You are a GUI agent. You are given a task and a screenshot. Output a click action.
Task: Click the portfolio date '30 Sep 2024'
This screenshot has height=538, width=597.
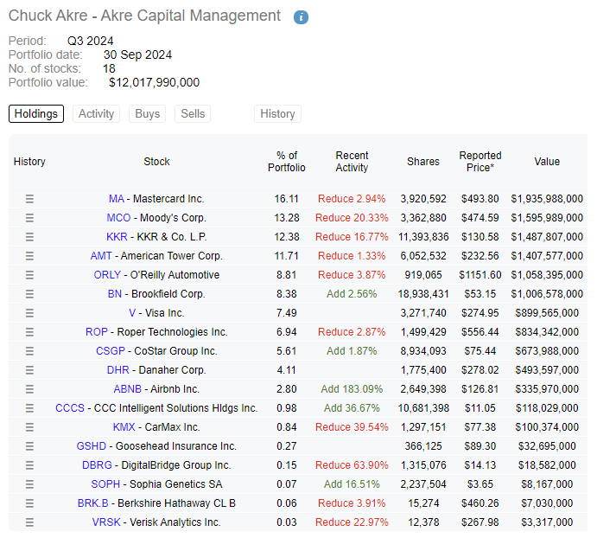[x=137, y=54]
